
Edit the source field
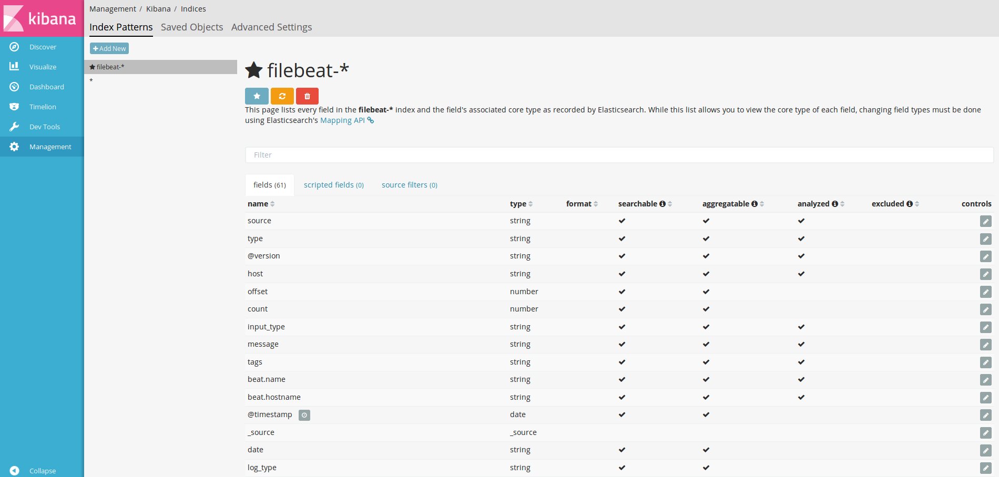tap(986, 221)
